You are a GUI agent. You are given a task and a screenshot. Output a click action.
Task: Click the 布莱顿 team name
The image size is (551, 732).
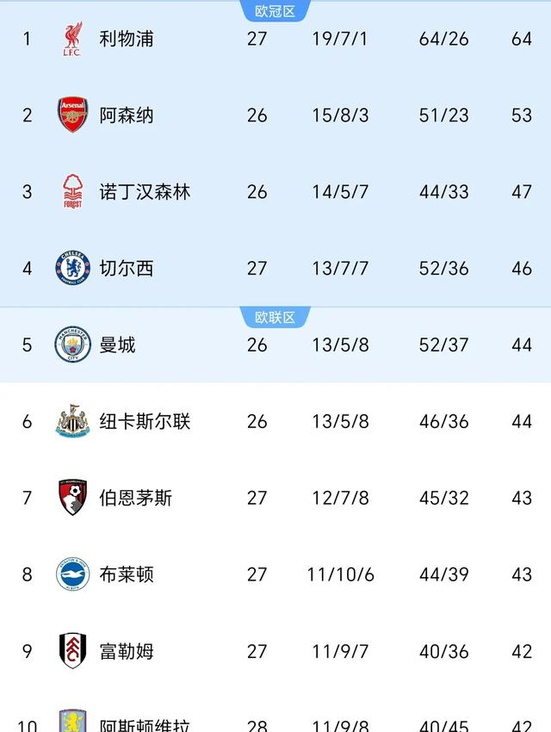click(126, 574)
